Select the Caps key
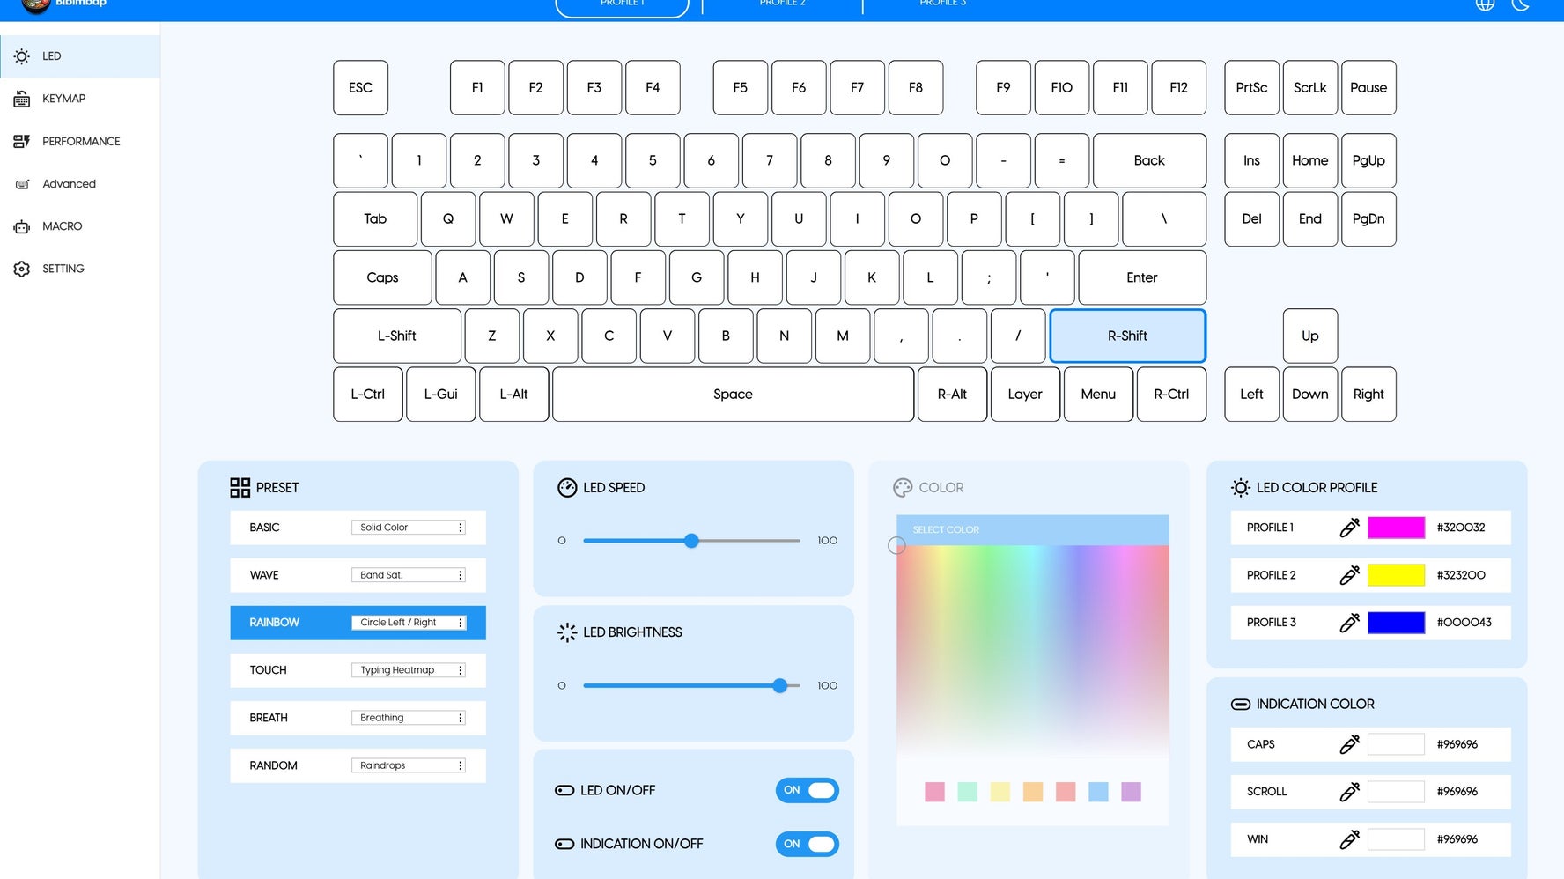The image size is (1564, 879). coord(382,277)
